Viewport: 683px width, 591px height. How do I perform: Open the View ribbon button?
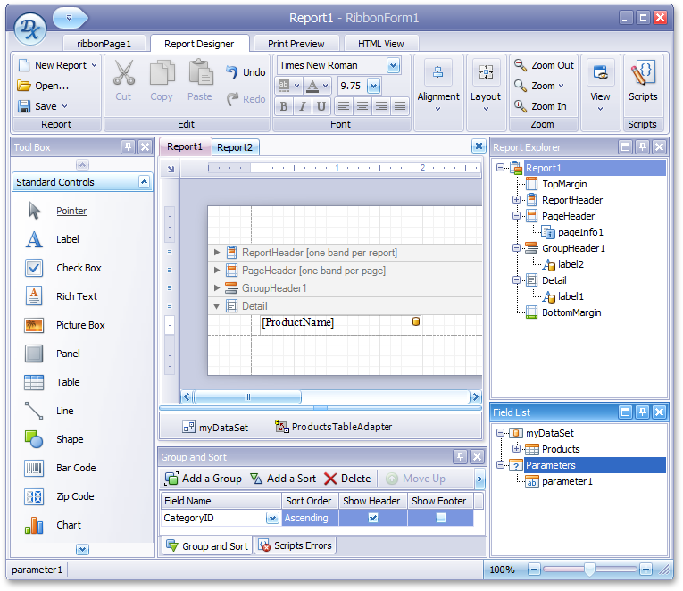[600, 86]
